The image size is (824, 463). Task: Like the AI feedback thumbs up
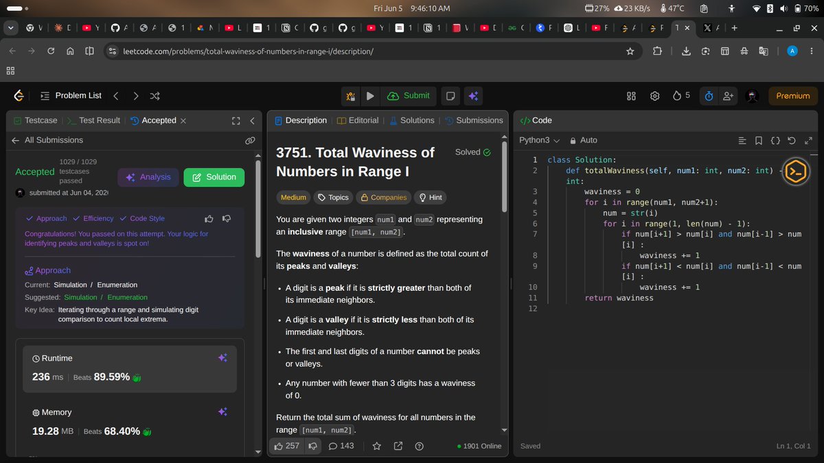209,219
